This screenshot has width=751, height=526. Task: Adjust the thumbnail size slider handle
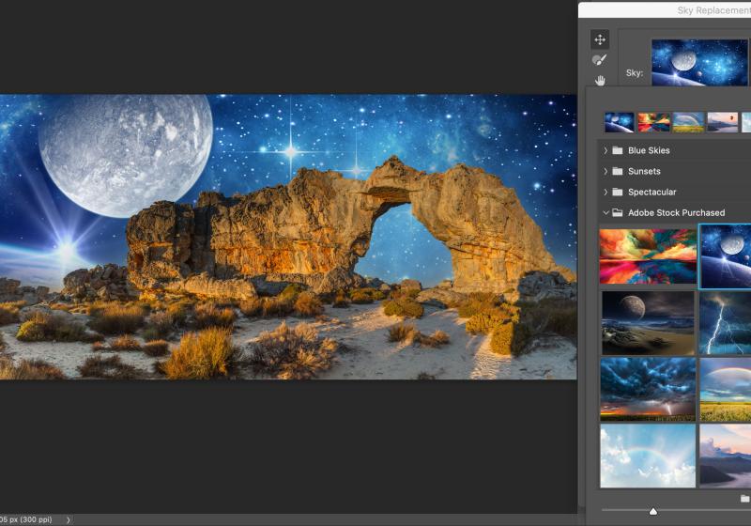point(652,512)
